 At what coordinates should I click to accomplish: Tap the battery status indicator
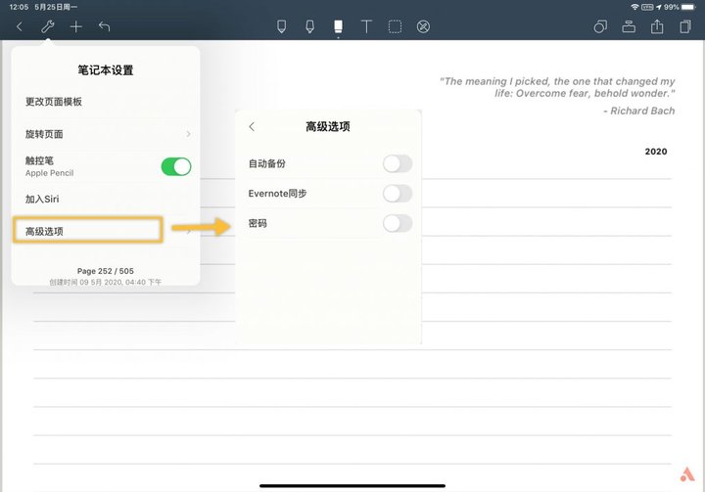point(688,7)
